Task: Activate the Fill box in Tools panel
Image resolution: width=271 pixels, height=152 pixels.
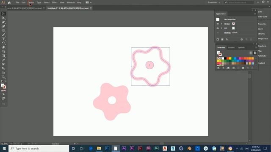Action: pyautogui.click(x=2, y=85)
